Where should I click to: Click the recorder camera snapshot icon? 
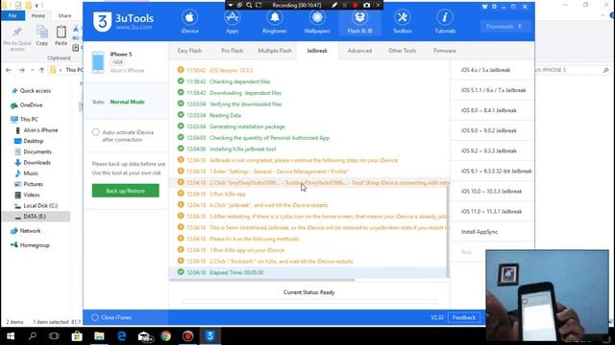click(367, 5)
